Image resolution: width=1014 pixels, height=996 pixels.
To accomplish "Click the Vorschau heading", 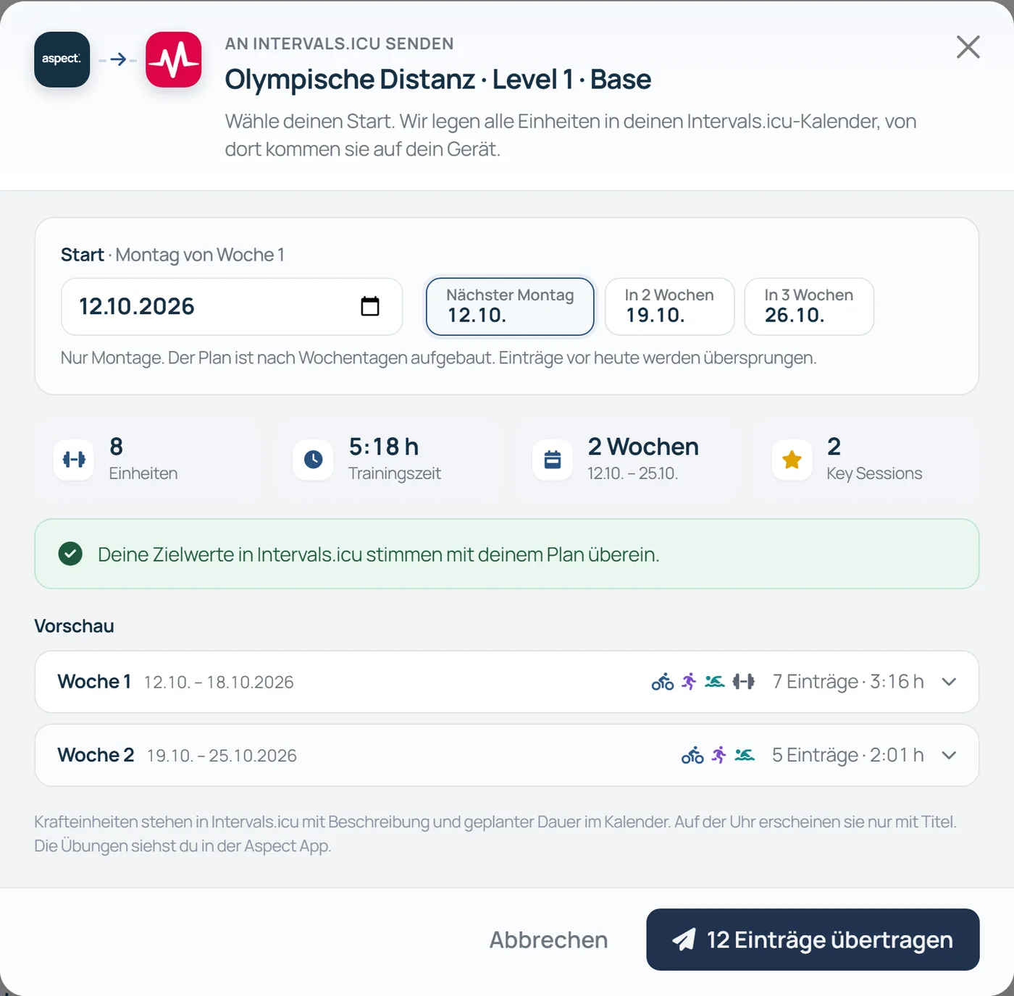I will (x=74, y=626).
